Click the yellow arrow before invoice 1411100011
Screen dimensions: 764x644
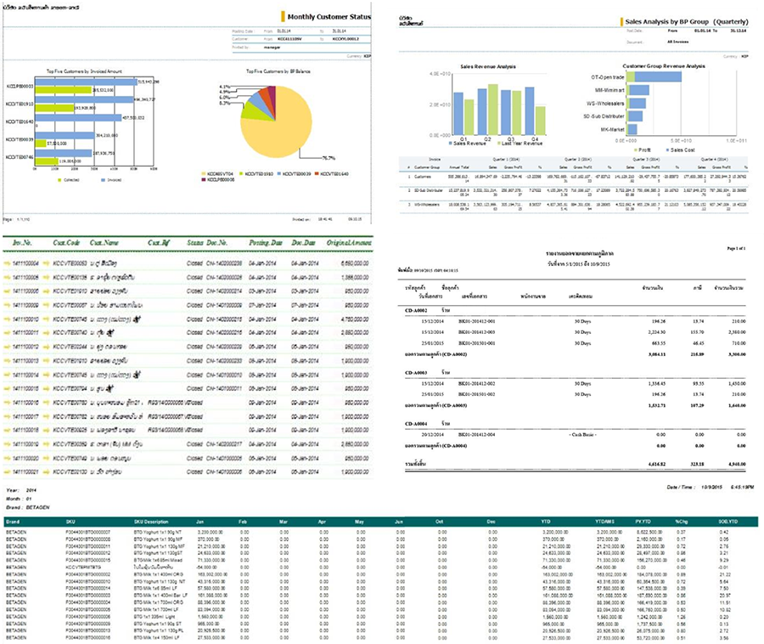[x=7, y=333]
